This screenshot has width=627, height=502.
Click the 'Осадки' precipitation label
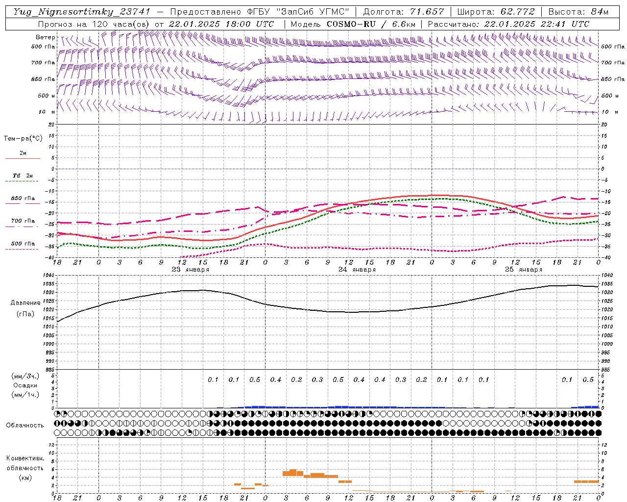pyautogui.click(x=25, y=385)
